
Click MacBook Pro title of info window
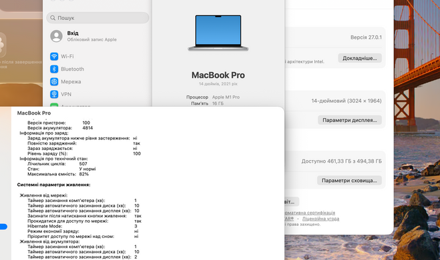pyautogui.click(x=34, y=113)
